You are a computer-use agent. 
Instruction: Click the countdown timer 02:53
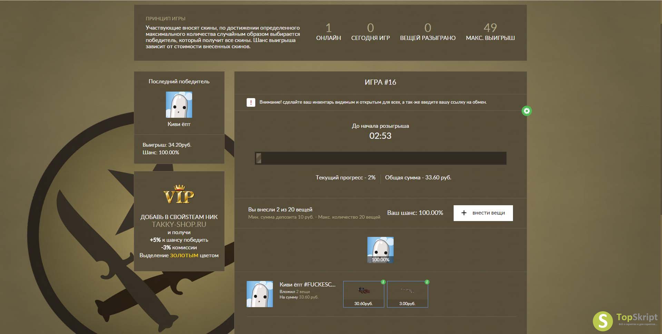click(x=380, y=136)
